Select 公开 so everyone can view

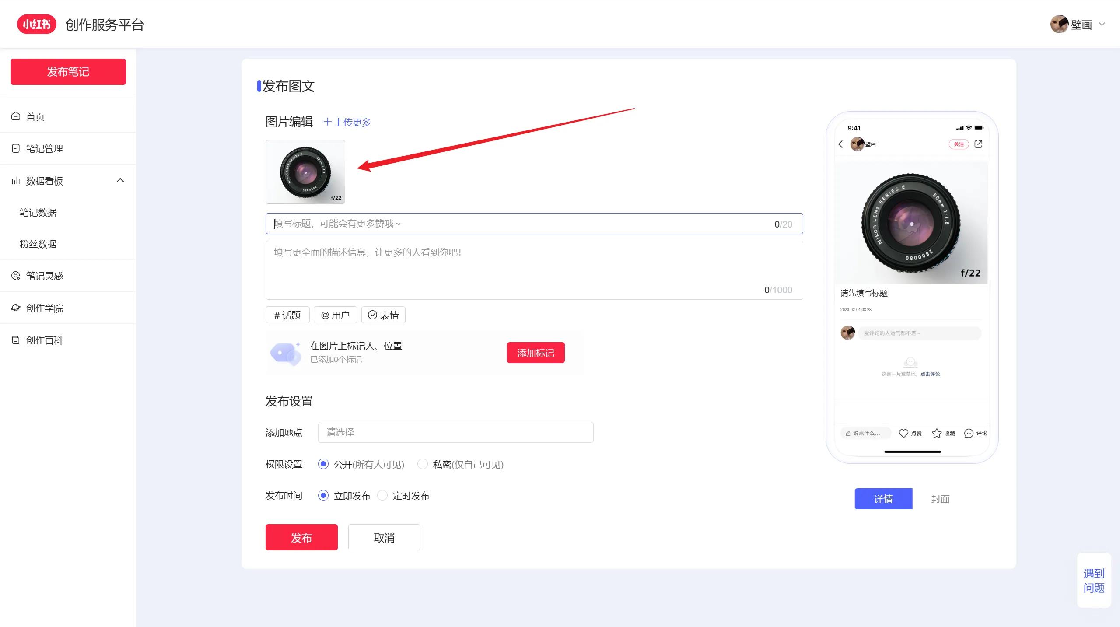click(323, 464)
